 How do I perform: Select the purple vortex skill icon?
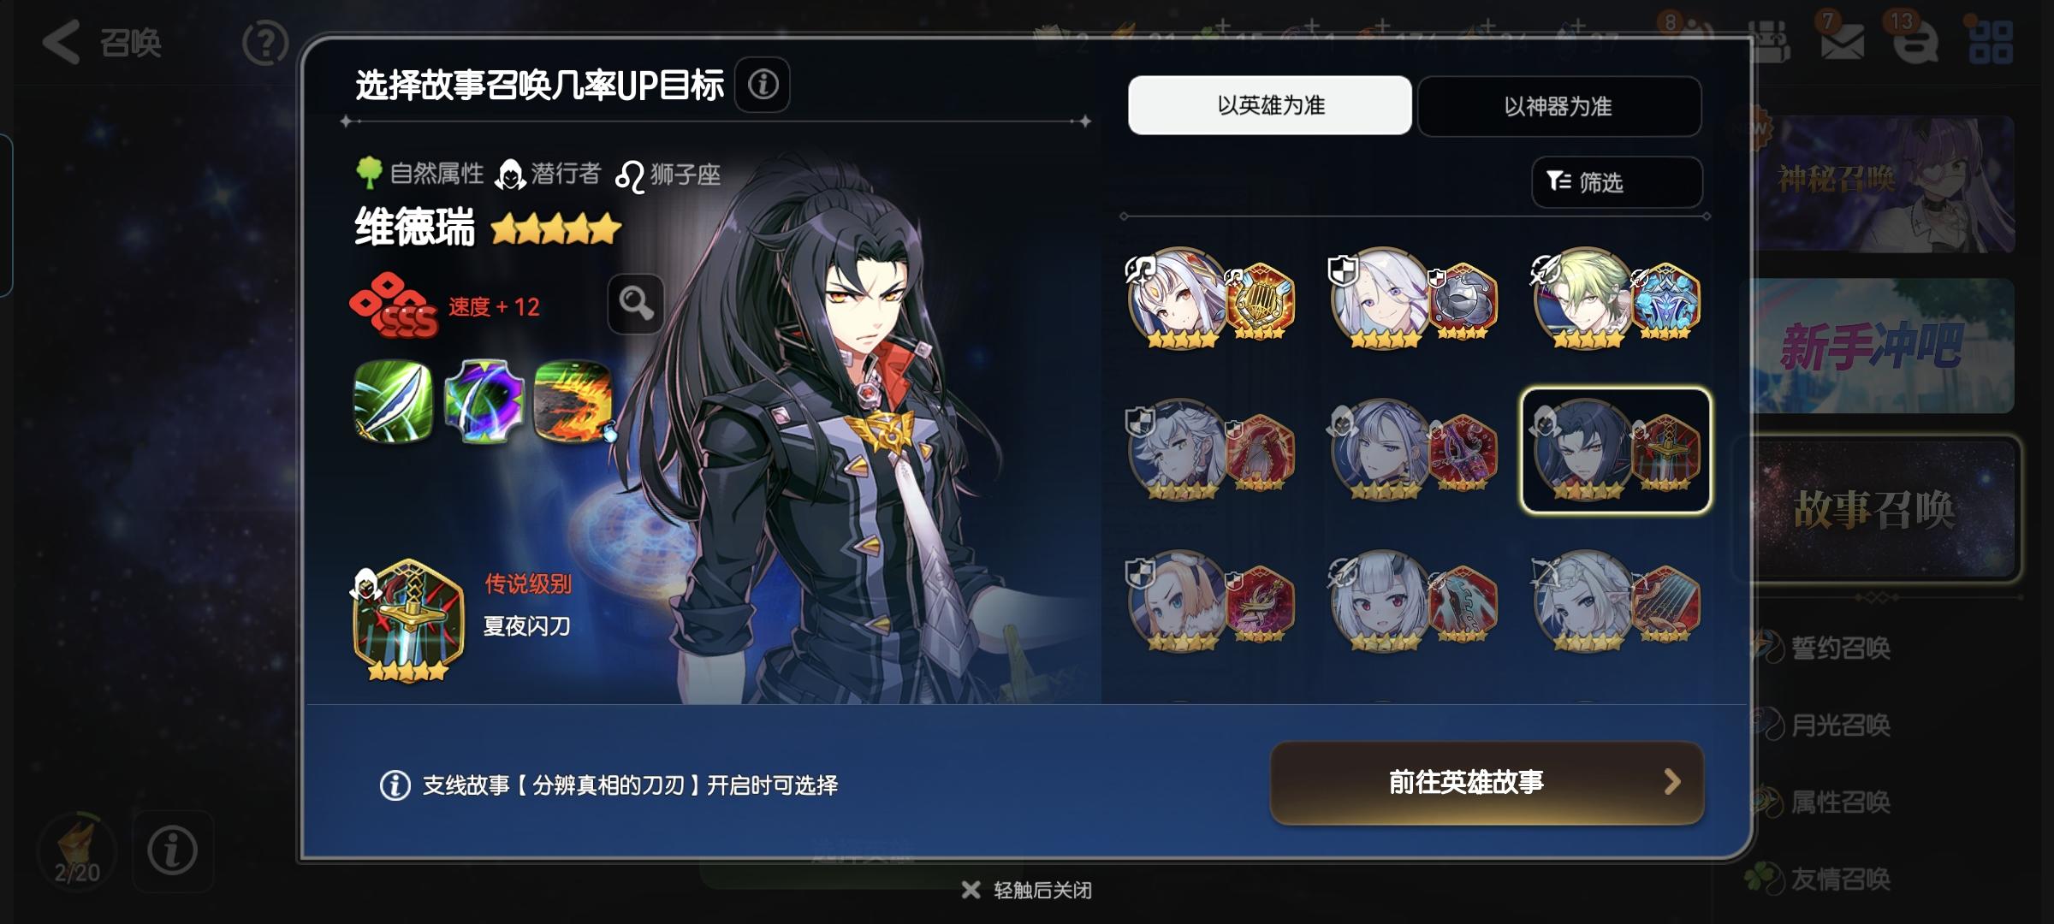pyautogui.click(x=484, y=401)
